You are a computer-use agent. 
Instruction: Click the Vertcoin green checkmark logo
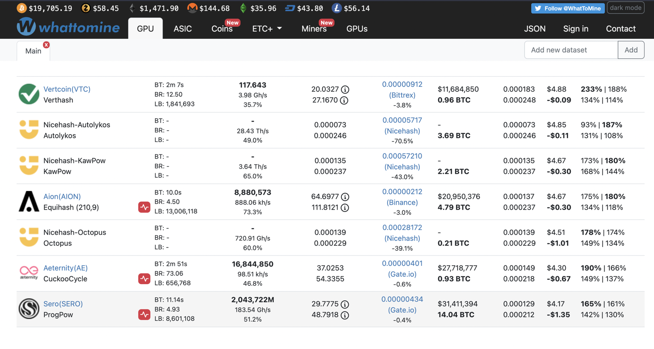coord(29,94)
